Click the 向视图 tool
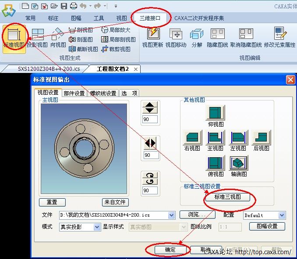Viewport: 297px width, 259px height. (x=58, y=38)
